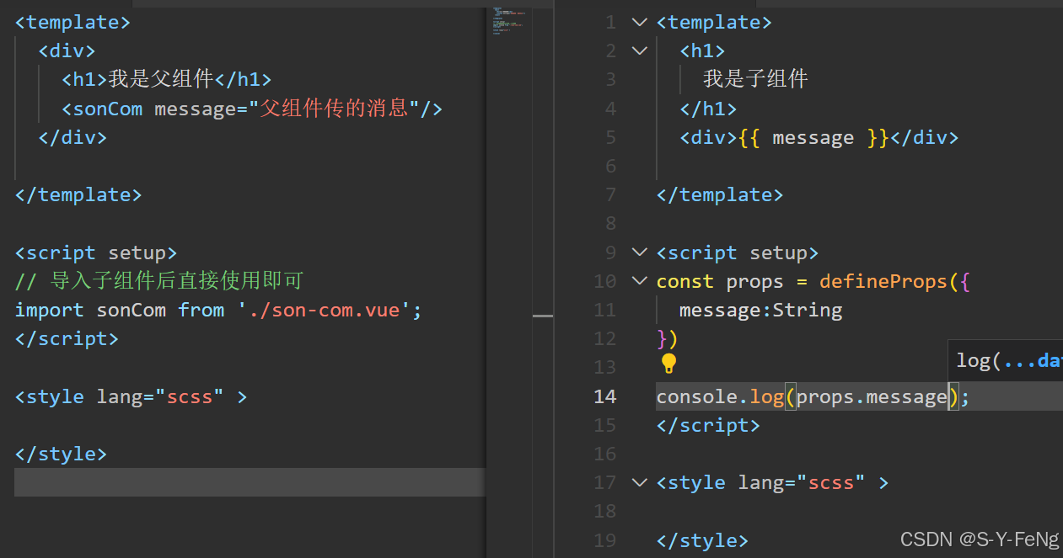Viewport: 1063px width, 558px height.
Task: Click the closing '</template>' tag on line 7
Action: (x=720, y=194)
